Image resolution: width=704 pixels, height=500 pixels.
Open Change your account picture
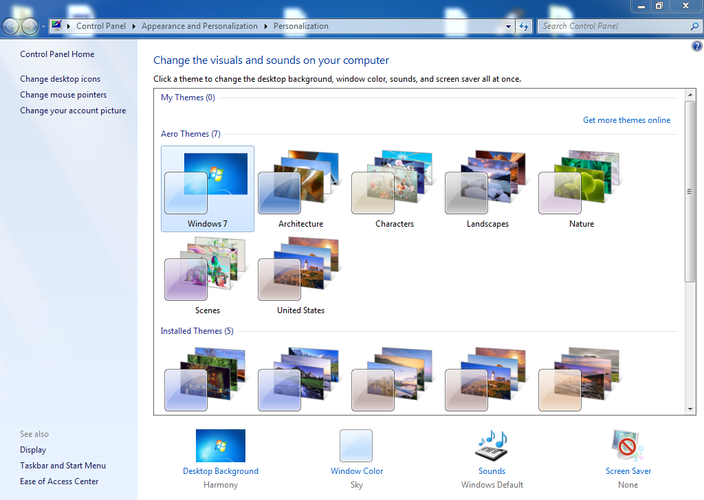73,111
